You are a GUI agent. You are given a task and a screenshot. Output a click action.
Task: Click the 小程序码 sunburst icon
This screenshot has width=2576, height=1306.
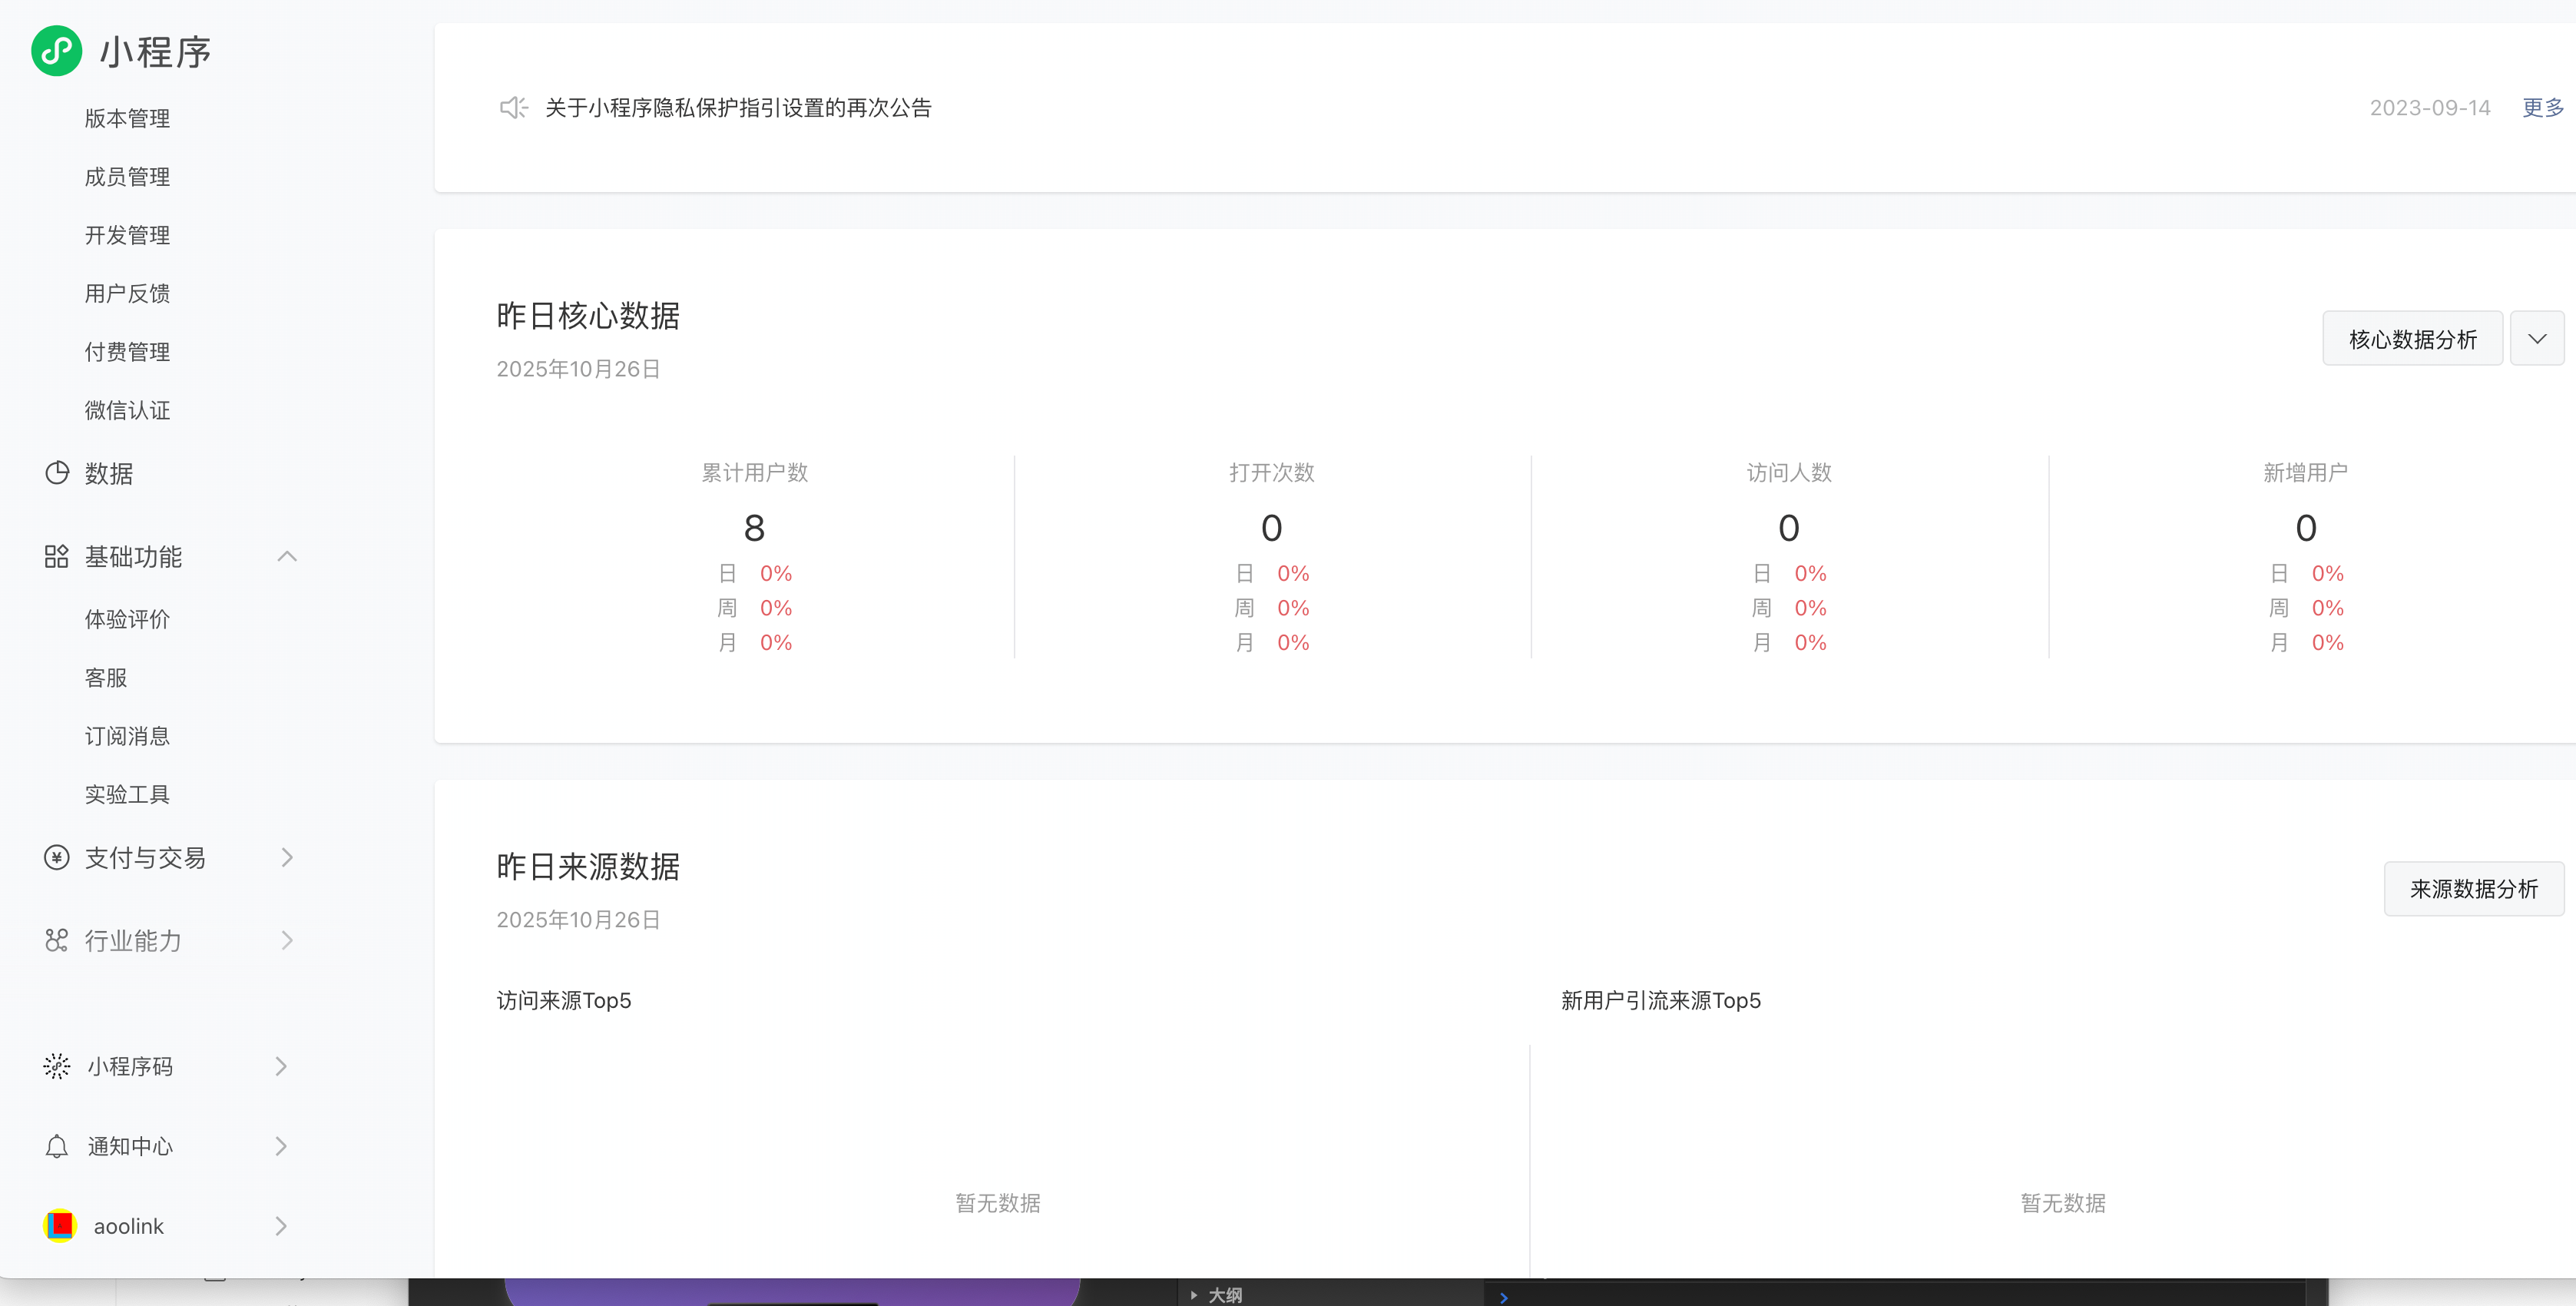[57, 1066]
